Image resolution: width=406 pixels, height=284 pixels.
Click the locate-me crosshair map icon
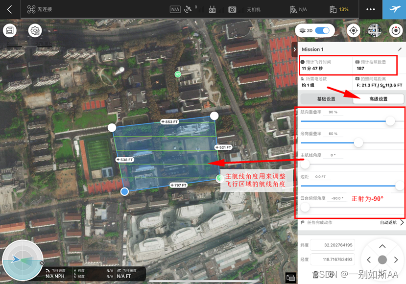tap(353, 30)
